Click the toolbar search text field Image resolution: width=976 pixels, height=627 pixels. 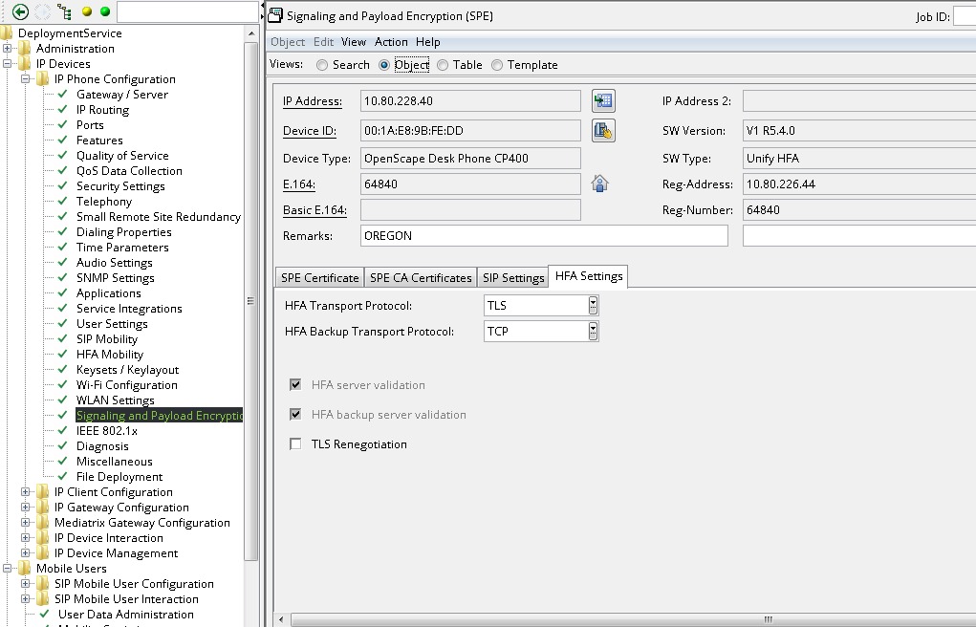coord(187,11)
